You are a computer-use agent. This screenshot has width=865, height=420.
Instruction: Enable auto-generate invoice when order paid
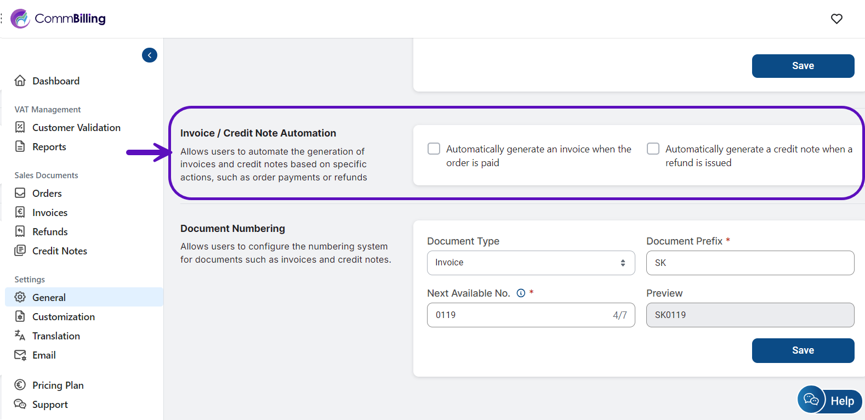[434, 149]
